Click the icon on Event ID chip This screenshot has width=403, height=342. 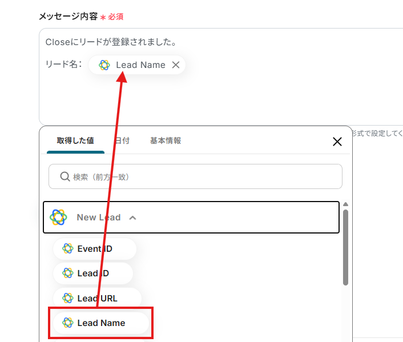tap(68, 249)
